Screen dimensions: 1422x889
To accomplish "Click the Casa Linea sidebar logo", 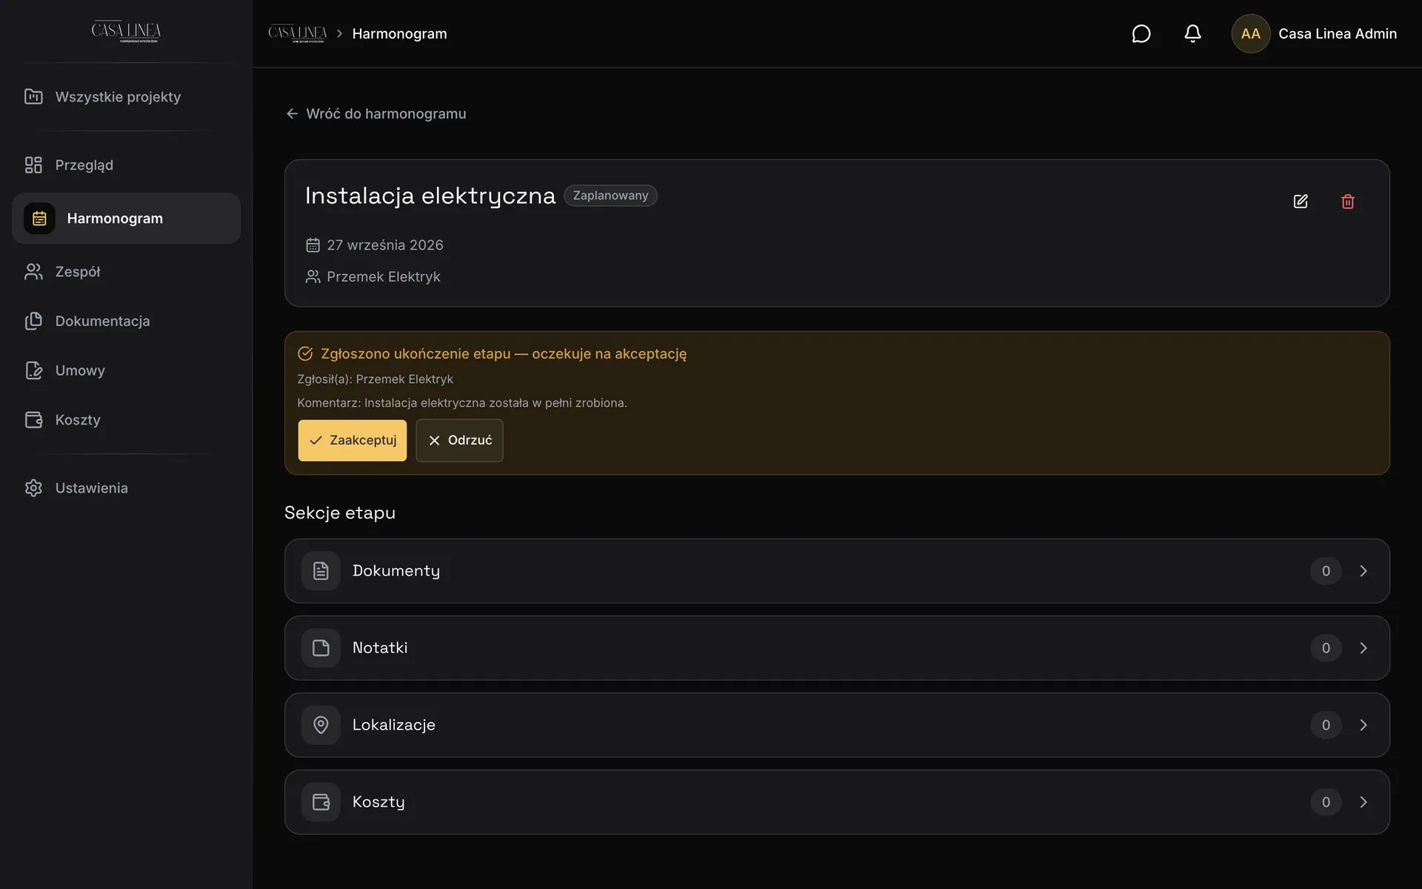I will (x=126, y=32).
